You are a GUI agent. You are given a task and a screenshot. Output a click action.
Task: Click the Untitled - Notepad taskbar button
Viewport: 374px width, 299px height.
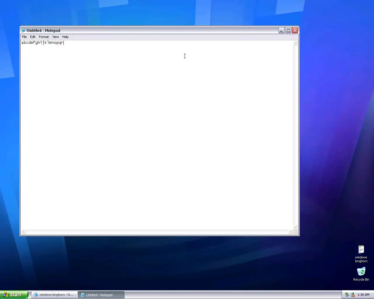tap(101, 295)
